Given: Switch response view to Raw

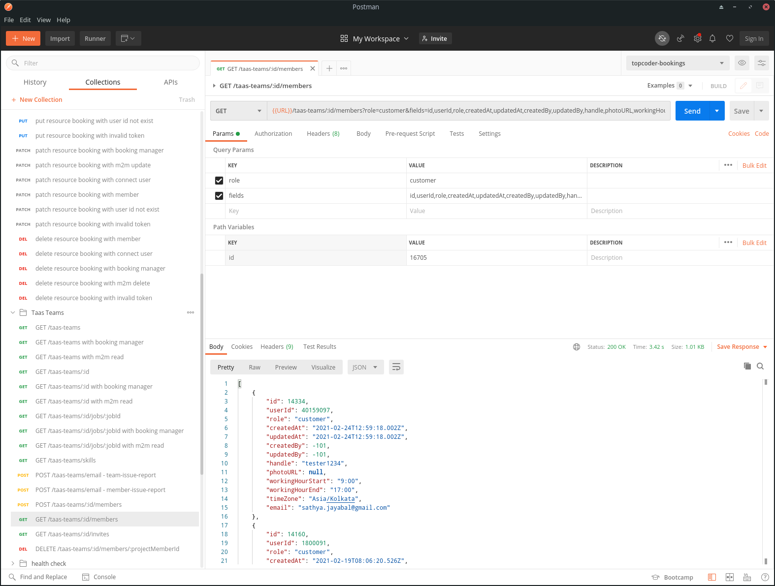Looking at the screenshot, I should [x=255, y=367].
